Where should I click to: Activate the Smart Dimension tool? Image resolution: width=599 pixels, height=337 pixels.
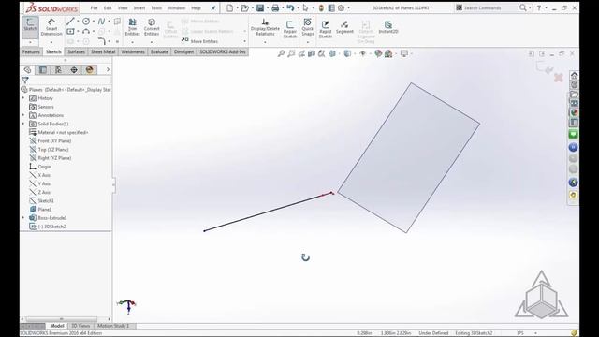coord(51,27)
